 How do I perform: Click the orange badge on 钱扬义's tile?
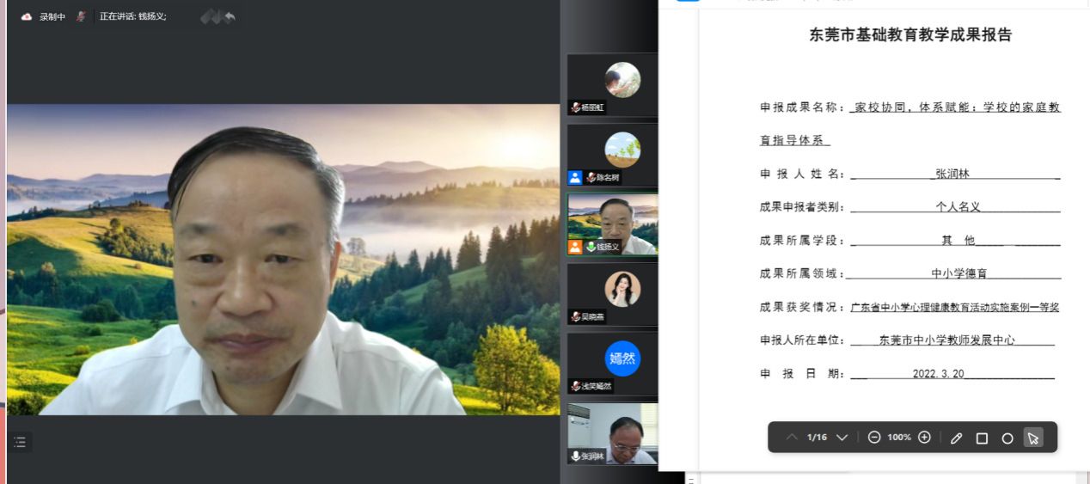click(x=575, y=247)
